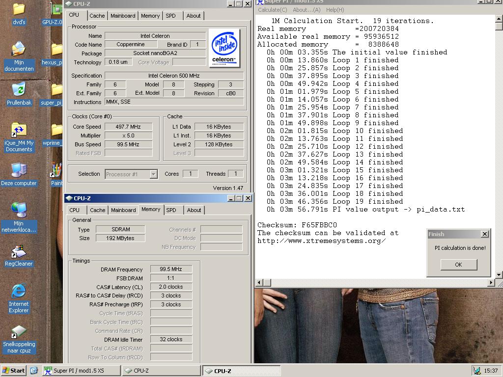Click Super PI horizontal scroll left arrow
503x377 pixels.
259,282
